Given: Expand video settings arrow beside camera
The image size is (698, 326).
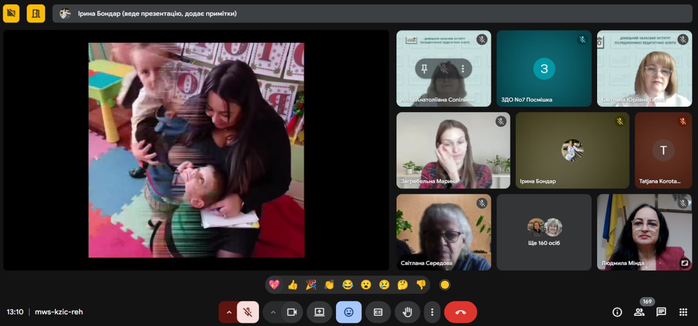Looking at the screenshot, I should [x=273, y=312].
